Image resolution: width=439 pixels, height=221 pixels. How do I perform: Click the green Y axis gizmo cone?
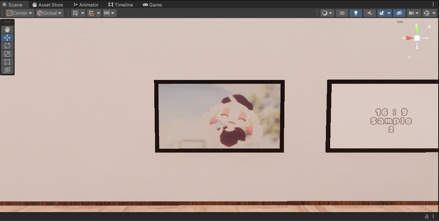coord(417,30)
